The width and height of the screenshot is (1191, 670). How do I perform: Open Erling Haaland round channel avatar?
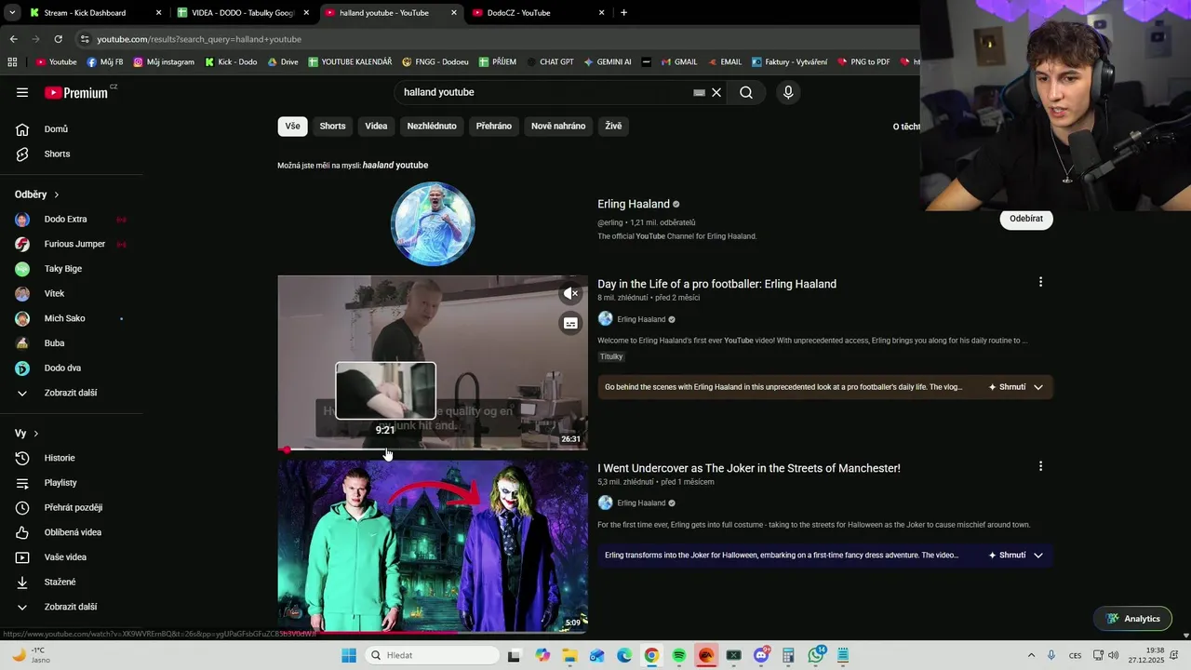click(433, 223)
